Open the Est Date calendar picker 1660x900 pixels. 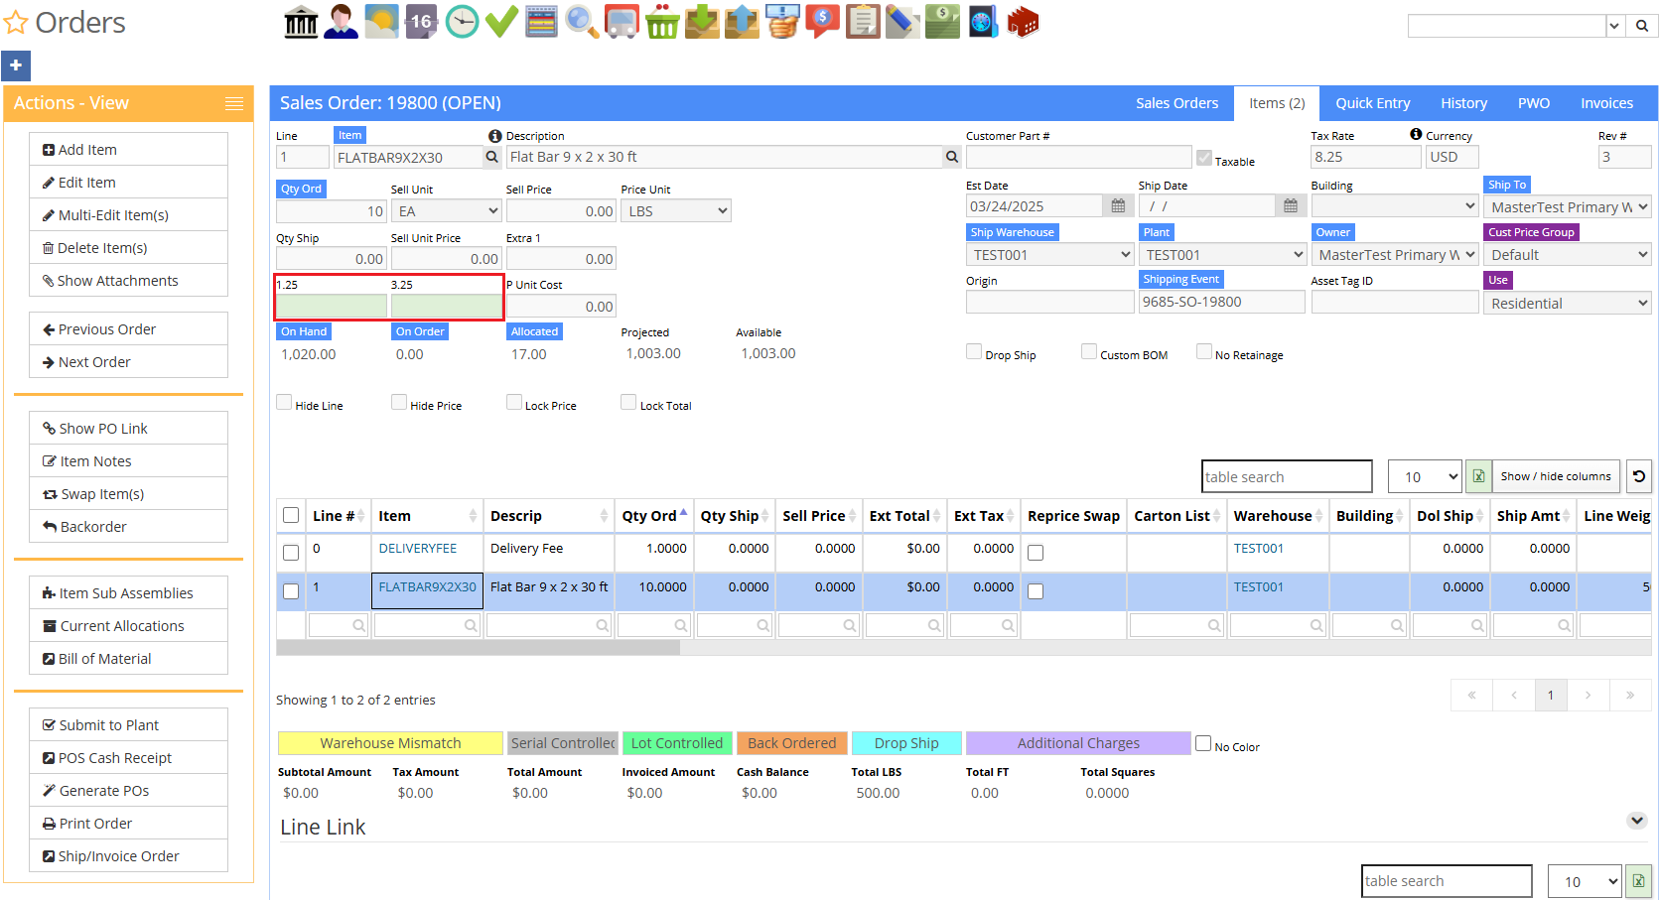click(x=1118, y=206)
